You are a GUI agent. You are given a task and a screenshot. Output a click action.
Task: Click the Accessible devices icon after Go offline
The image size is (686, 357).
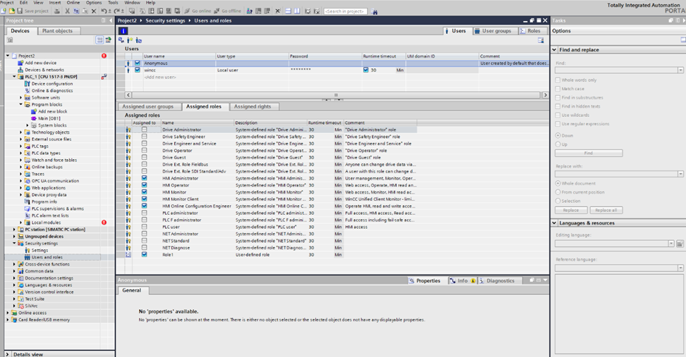click(250, 11)
